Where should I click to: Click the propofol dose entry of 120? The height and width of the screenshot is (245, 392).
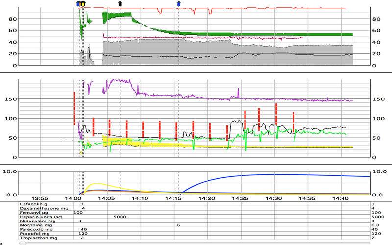[84, 234]
